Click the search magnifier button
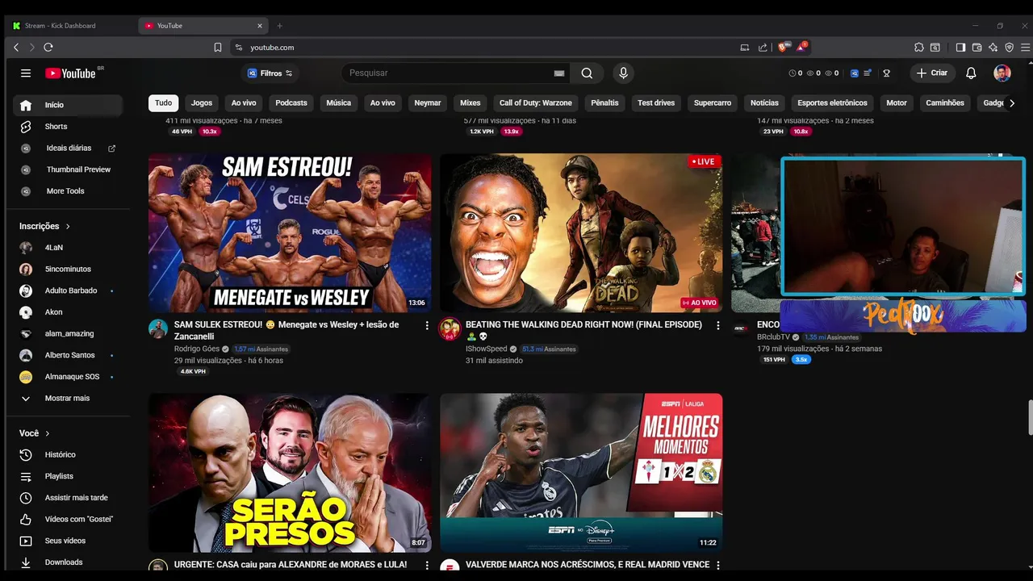The image size is (1033, 581). (587, 73)
